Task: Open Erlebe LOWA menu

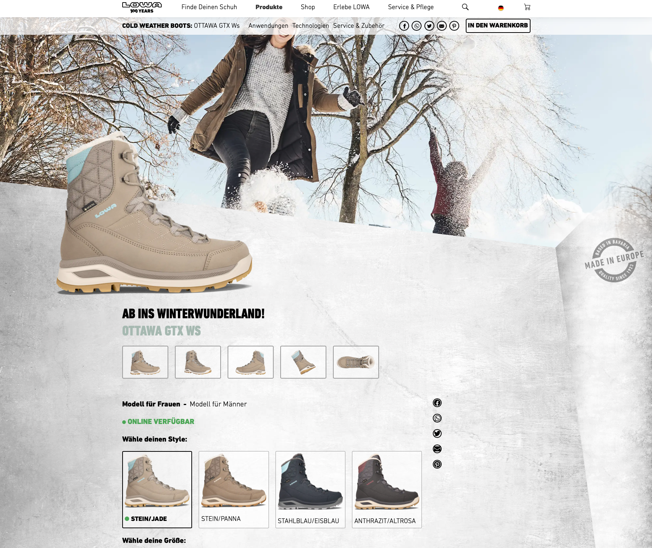Action: [x=351, y=7]
